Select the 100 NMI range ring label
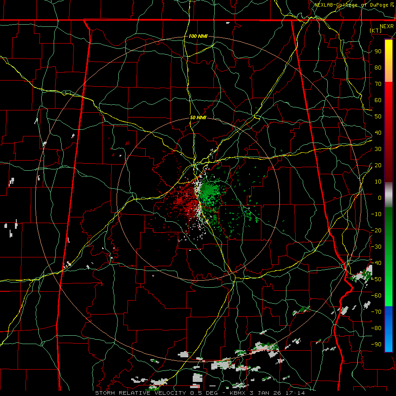The width and height of the screenshot is (396, 396). (x=198, y=36)
